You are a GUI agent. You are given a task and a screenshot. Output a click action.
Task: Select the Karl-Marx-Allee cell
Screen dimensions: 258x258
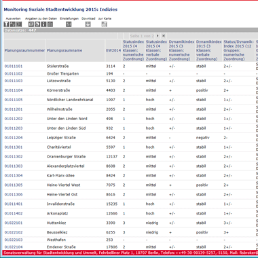60,176
